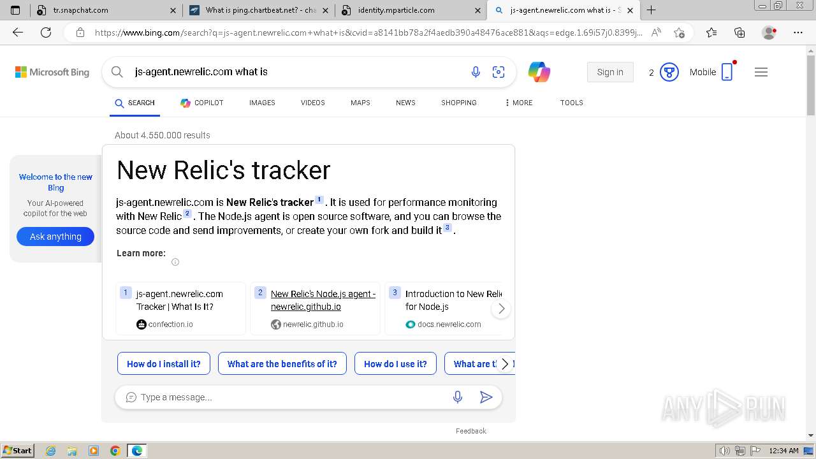Select the IMAGES search tab

tap(262, 103)
